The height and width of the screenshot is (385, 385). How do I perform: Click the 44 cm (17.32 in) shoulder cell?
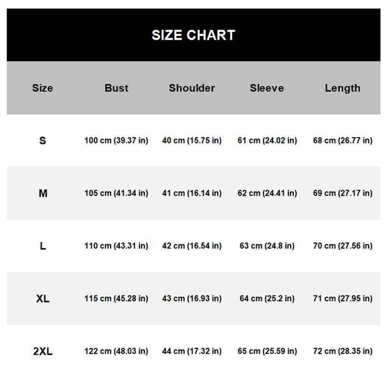click(x=192, y=351)
